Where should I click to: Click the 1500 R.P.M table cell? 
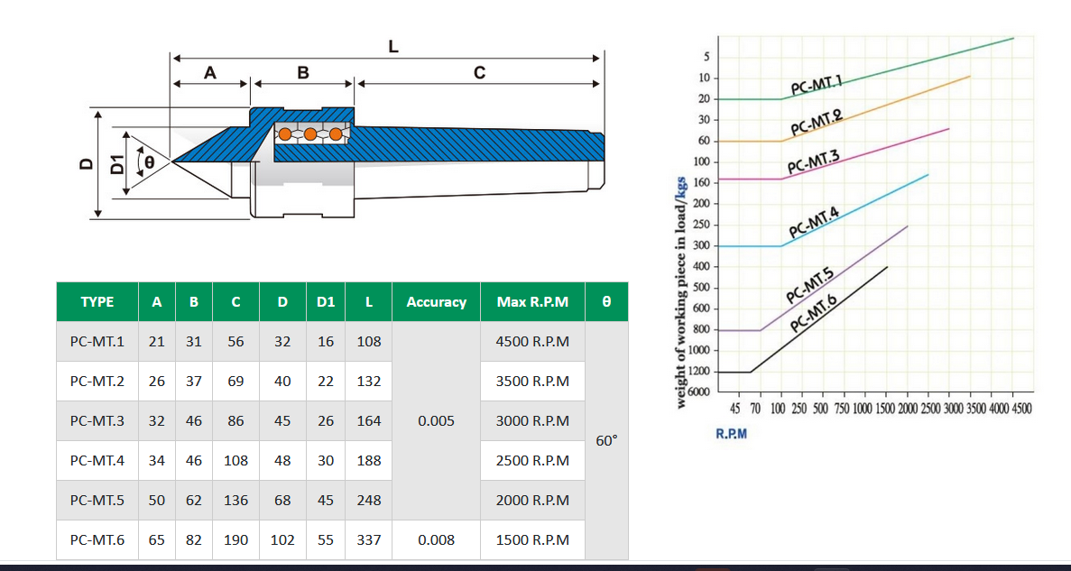[532, 540]
